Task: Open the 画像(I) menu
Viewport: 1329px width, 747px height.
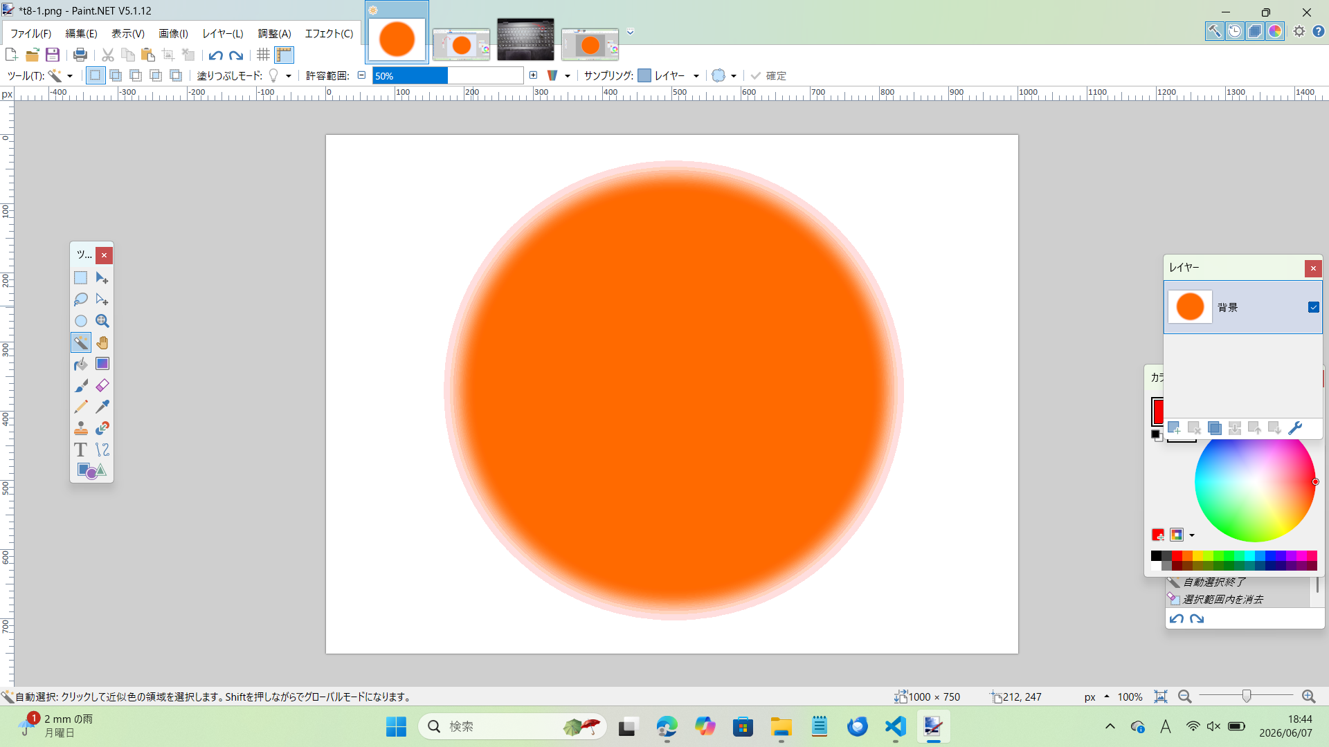Action: point(173,33)
